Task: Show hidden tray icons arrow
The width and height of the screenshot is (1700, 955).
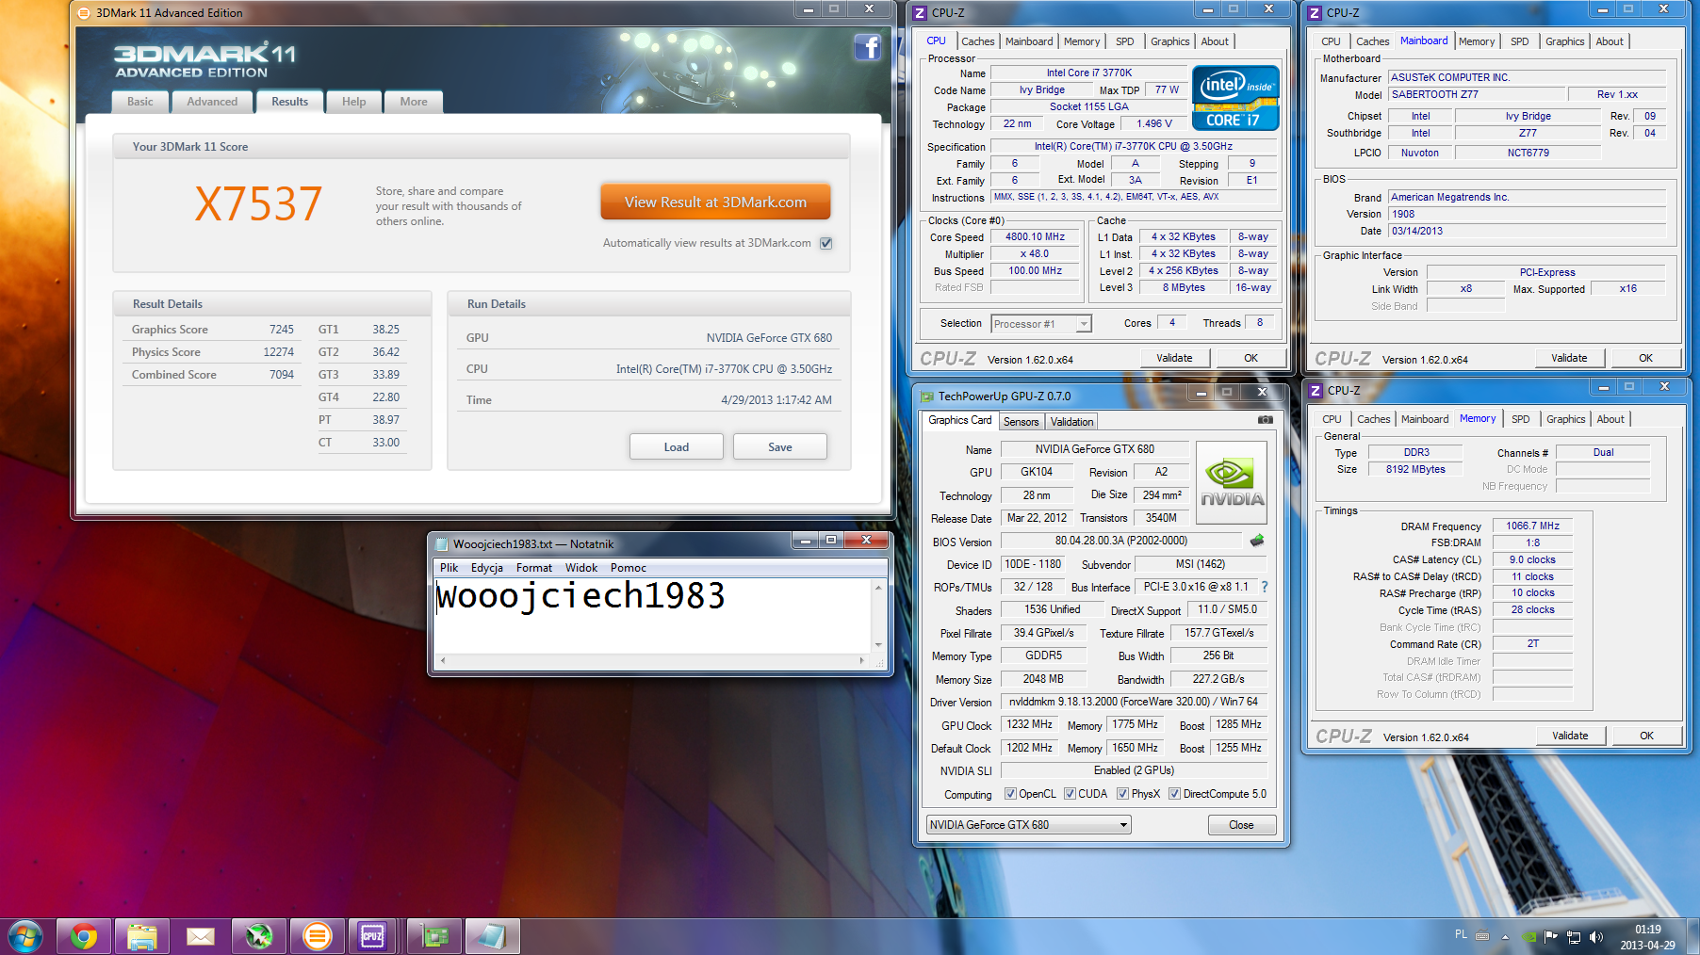Action: 1505,937
